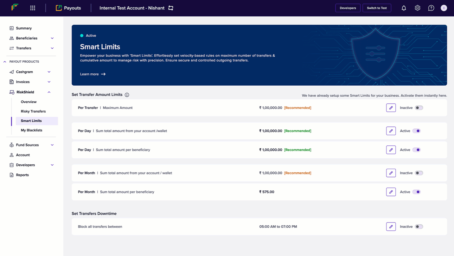Click the Developers code icon in sidebar
This screenshot has height=256, width=454.
pyautogui.click(x=12, y=165)
